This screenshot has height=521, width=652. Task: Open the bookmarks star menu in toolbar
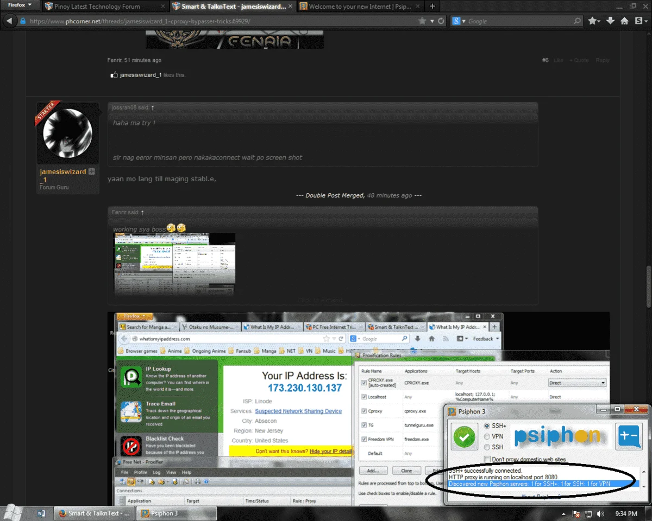tap(594, 21)
